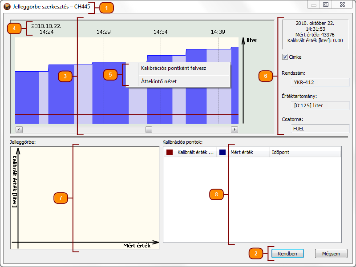Click the Időpont column header
Screen dimensions: 356x267
click(x=280, y=152)
